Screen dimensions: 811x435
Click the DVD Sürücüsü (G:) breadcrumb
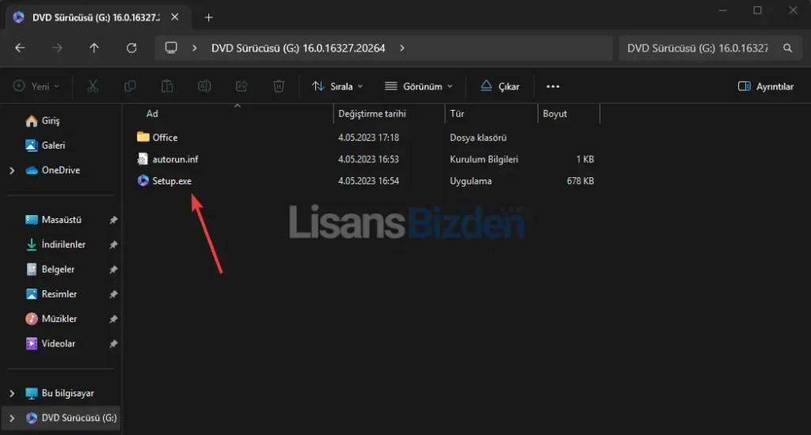point(298,48)
